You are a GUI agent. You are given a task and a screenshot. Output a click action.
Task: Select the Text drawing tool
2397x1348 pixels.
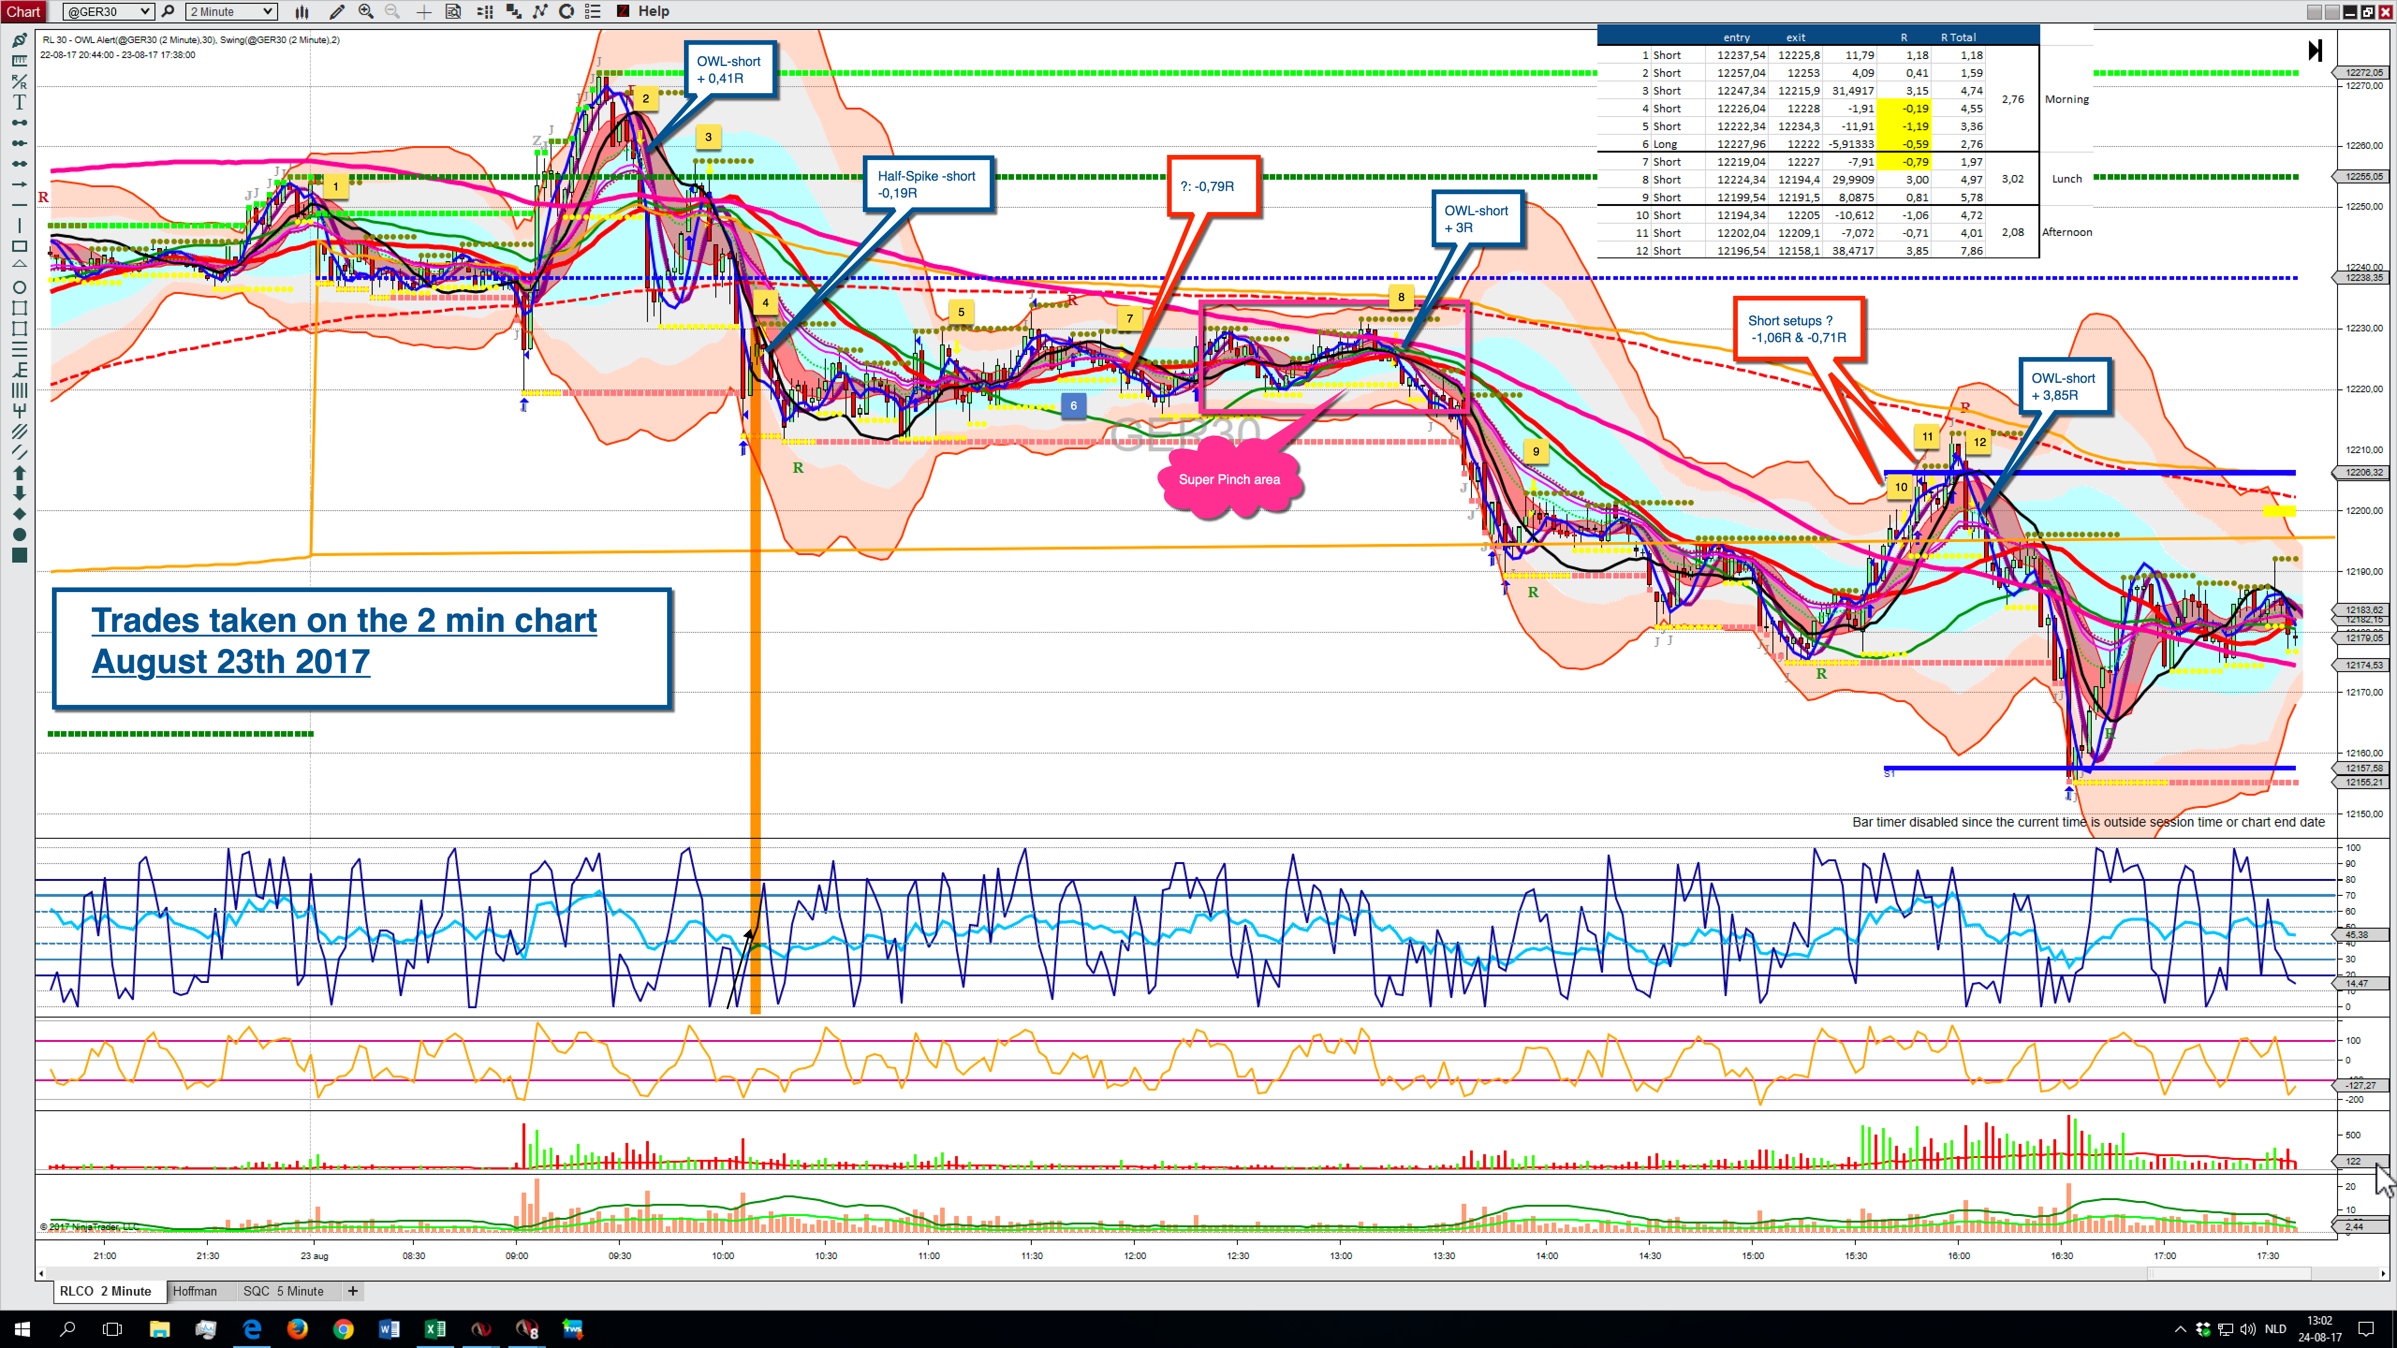(x=19, y=102)
